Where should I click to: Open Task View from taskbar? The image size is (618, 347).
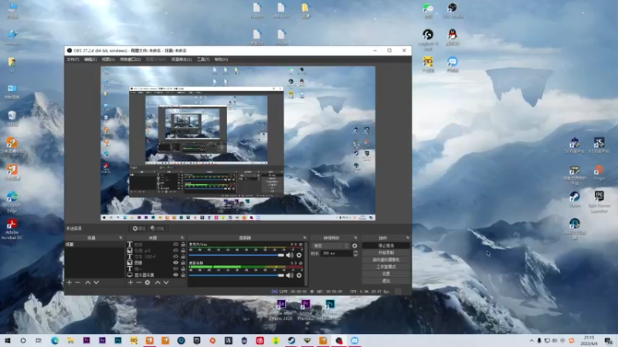39,340
